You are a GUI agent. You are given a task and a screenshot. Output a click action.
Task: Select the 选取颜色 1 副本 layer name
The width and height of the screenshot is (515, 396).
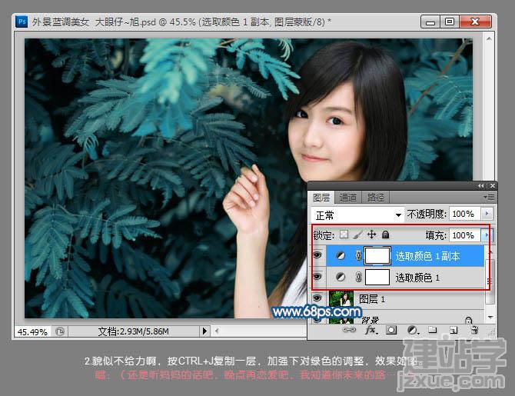[427, 256]
